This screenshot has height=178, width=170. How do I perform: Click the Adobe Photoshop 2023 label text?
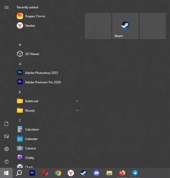click(41, 73)
